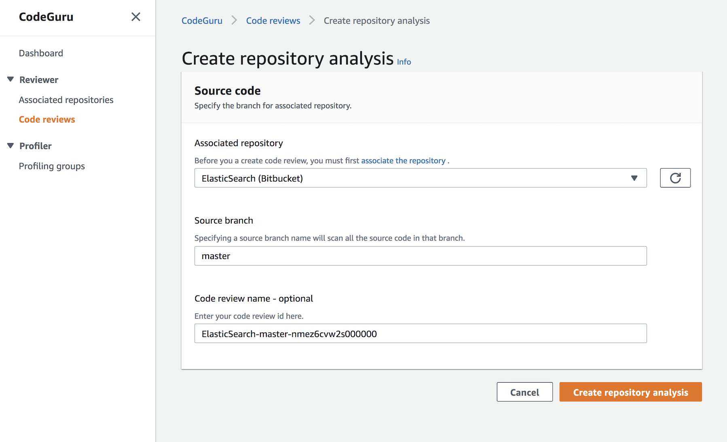Click the Profiler section heading
The height and width of the screenshot is (442, 727).
click(x=36, y=146)
